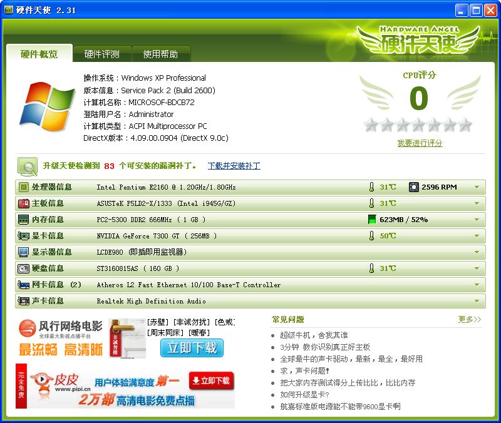The width and height of the screenshot is (501, 423).
Task: Click the graphics card icon in 显卡信息 row
Action: coord(23,236)
